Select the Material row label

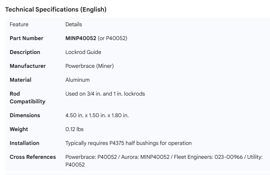(20, 80)
